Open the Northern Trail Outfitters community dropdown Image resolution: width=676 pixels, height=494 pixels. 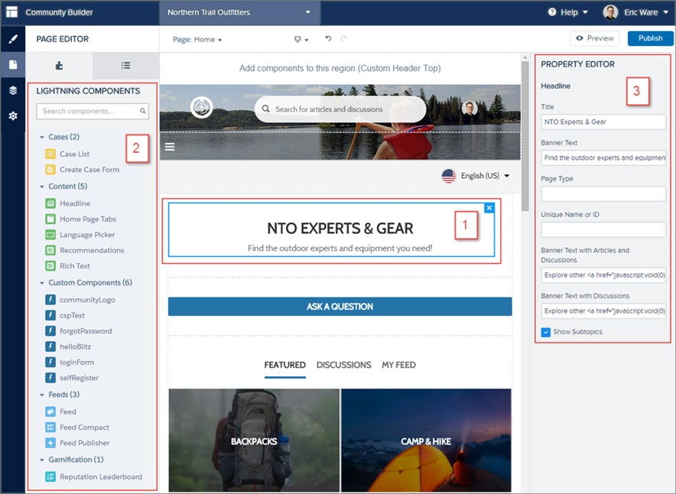(x=239, y=12)
